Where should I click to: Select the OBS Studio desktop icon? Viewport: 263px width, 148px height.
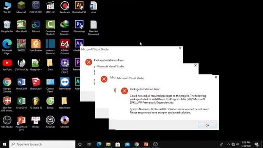coord(7,122)
